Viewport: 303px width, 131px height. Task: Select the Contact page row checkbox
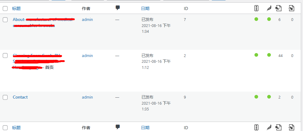[x=5, y=97]
